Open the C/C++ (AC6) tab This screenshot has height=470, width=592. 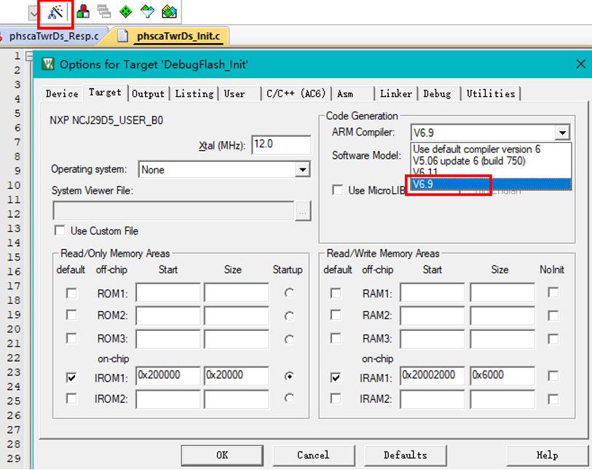(x=296, y=93)
